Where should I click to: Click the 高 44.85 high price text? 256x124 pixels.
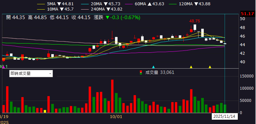pyautogui.click(x=37, y=17)
